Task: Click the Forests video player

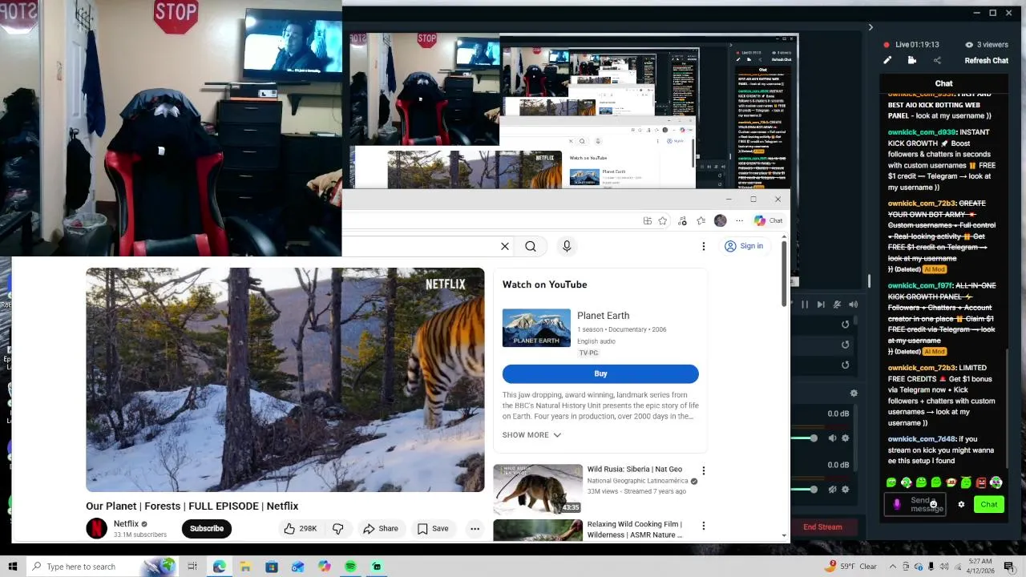Action: (x=285, y=380)
